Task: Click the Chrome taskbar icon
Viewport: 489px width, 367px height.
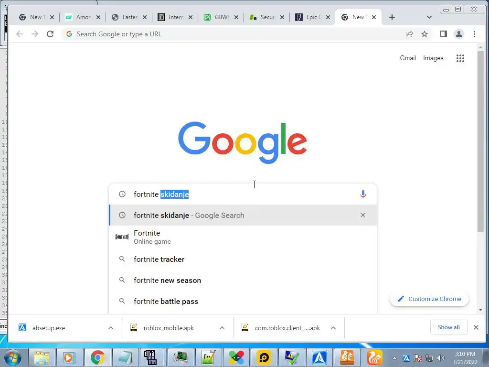Action: click(x=97, y=357)
